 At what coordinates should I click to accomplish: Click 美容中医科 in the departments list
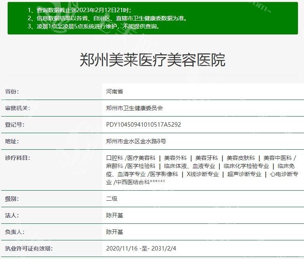click(x=278, y=158)
